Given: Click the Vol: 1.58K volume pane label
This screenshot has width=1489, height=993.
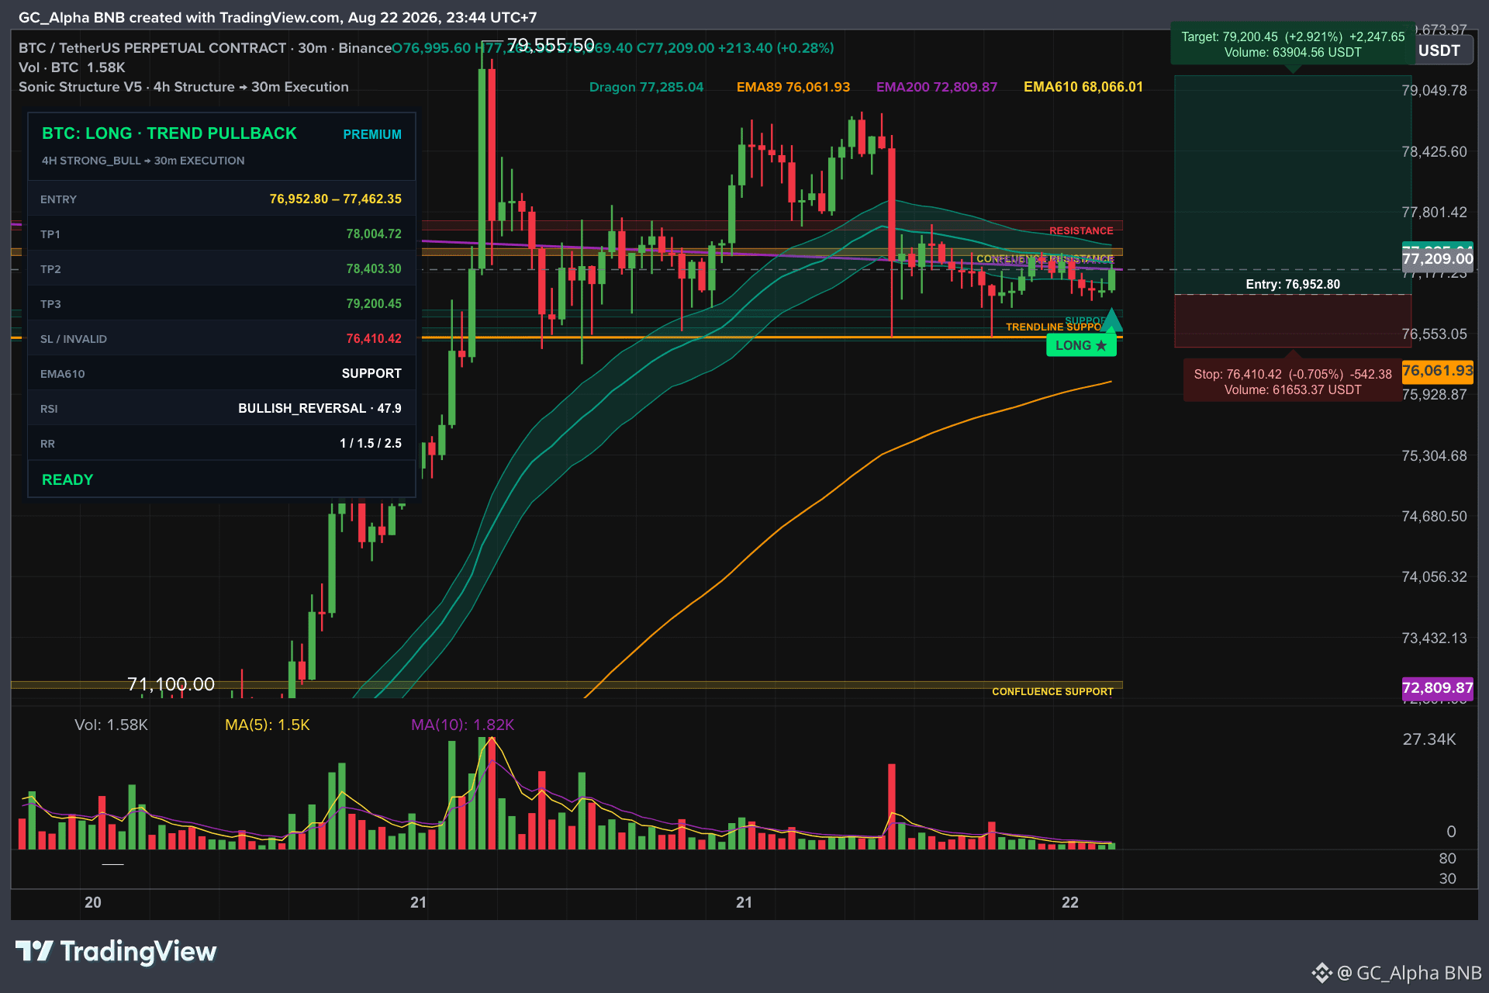Looking at the screenshot, I should click(x=111, y=725).
